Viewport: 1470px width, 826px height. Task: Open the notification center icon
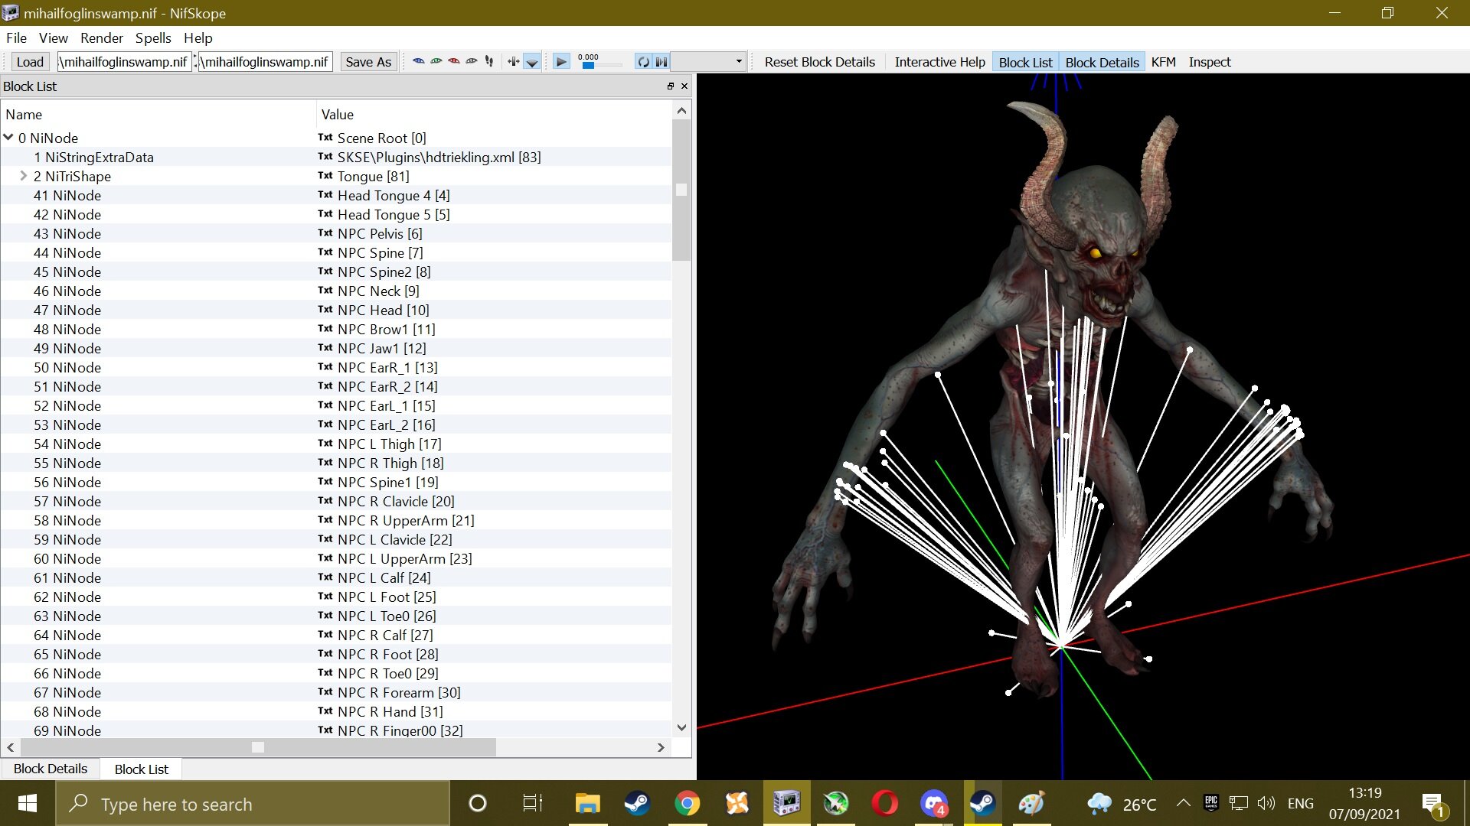coord(1432,803)
